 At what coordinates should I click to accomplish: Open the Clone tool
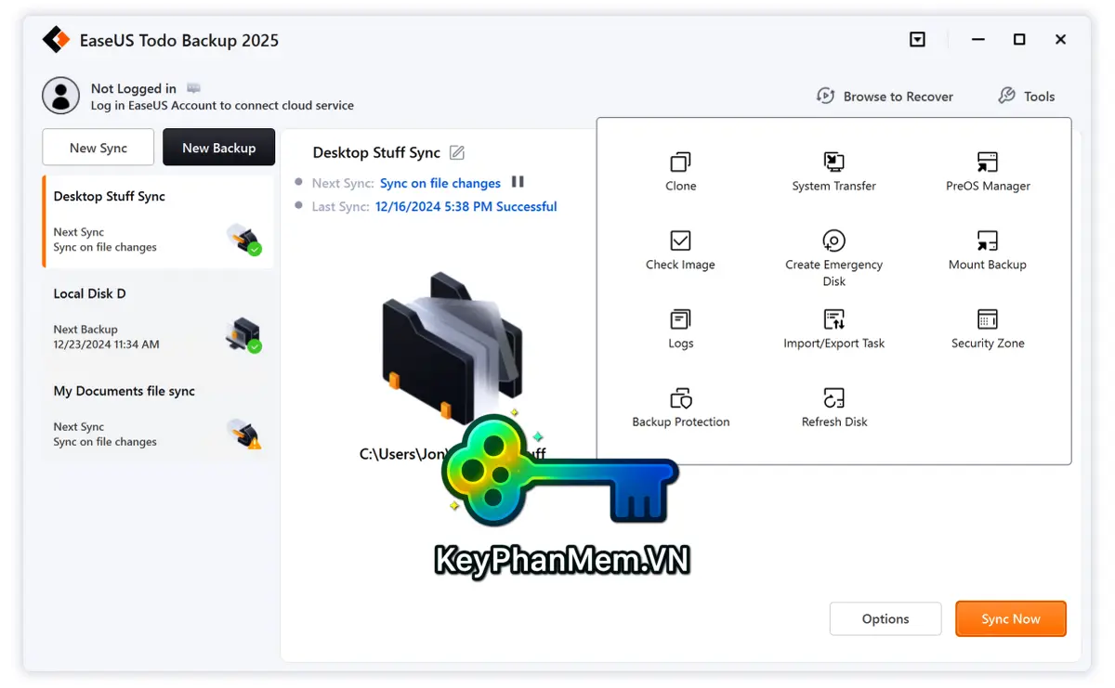pyautogui.click(x=680, y=169)
